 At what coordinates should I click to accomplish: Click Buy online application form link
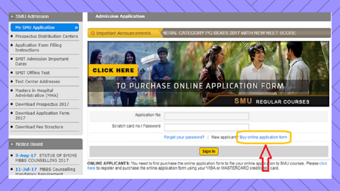(x=263, y=137)
